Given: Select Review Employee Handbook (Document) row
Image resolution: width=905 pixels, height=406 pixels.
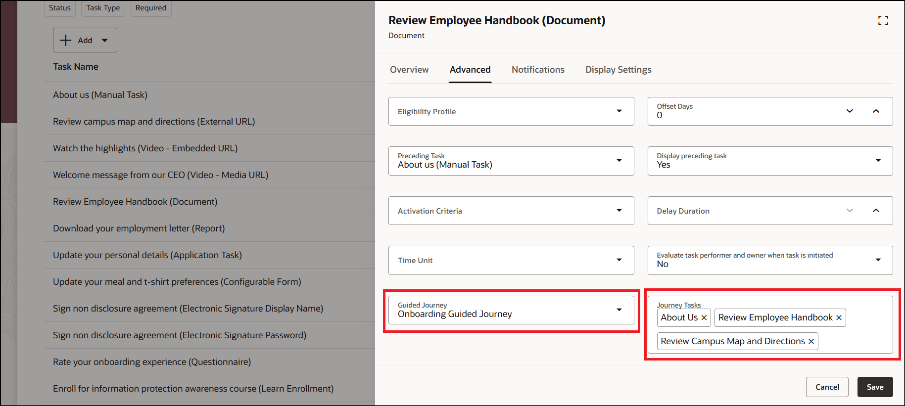Looking at the screenshot, I should 209,201.
